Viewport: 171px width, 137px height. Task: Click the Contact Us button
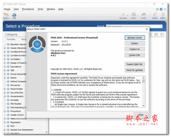135,49
